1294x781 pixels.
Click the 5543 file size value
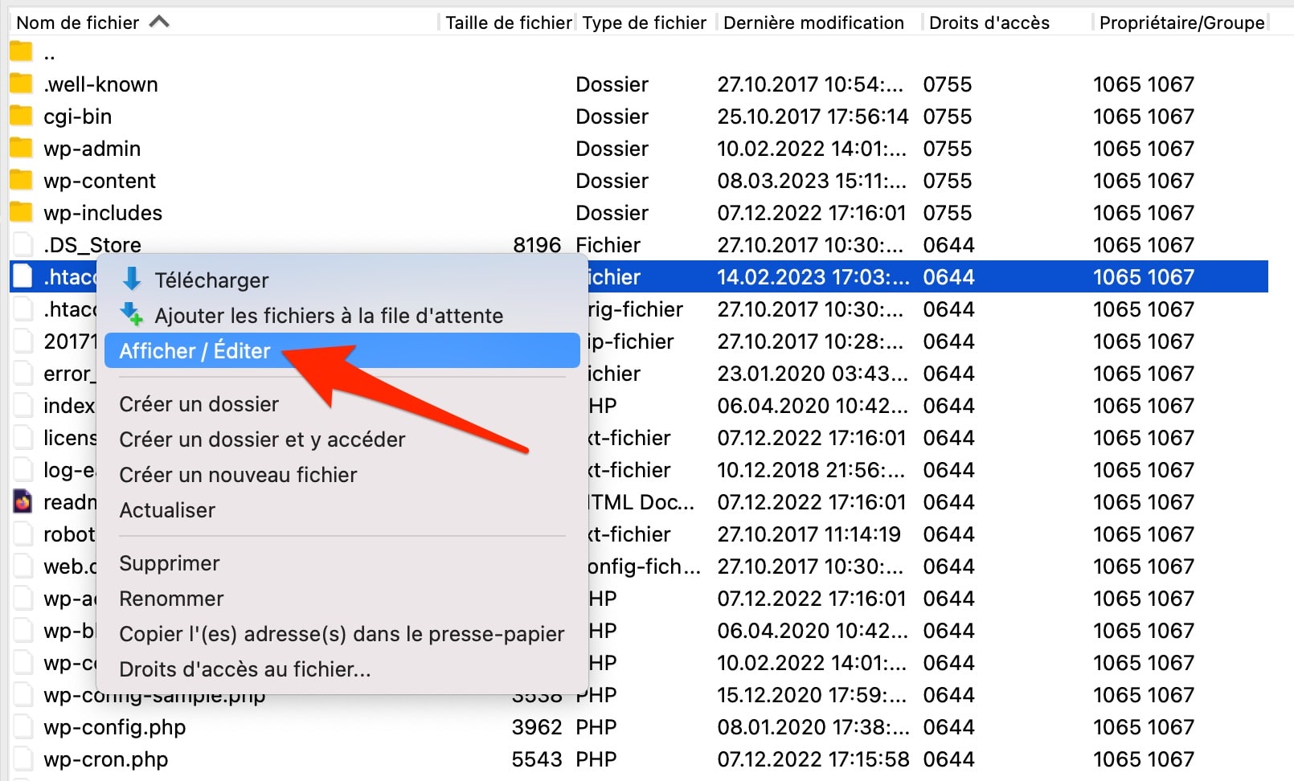click(x=537, y=759)
